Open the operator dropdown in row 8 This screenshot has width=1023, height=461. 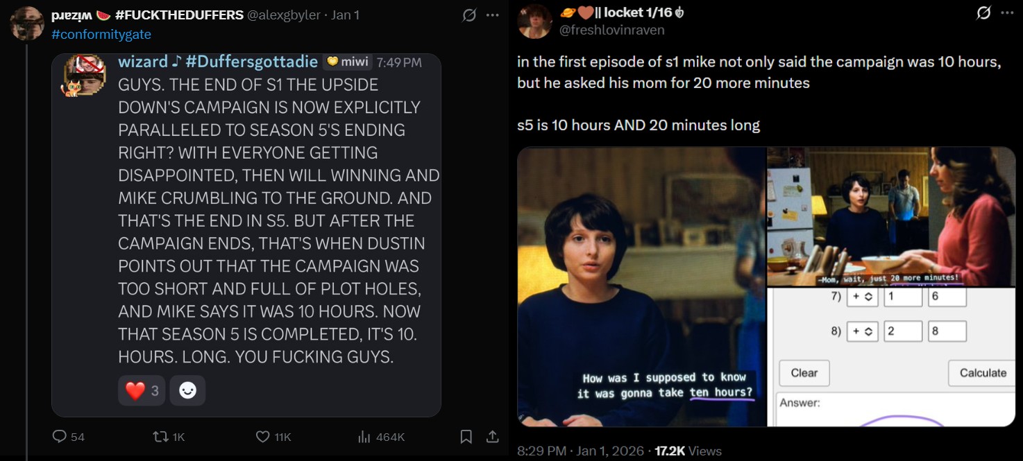point(862,331)
